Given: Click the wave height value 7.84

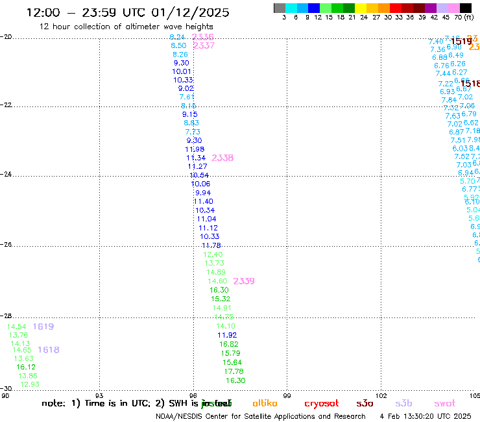Looking at the screenshot, I should [x=449, y=100].
